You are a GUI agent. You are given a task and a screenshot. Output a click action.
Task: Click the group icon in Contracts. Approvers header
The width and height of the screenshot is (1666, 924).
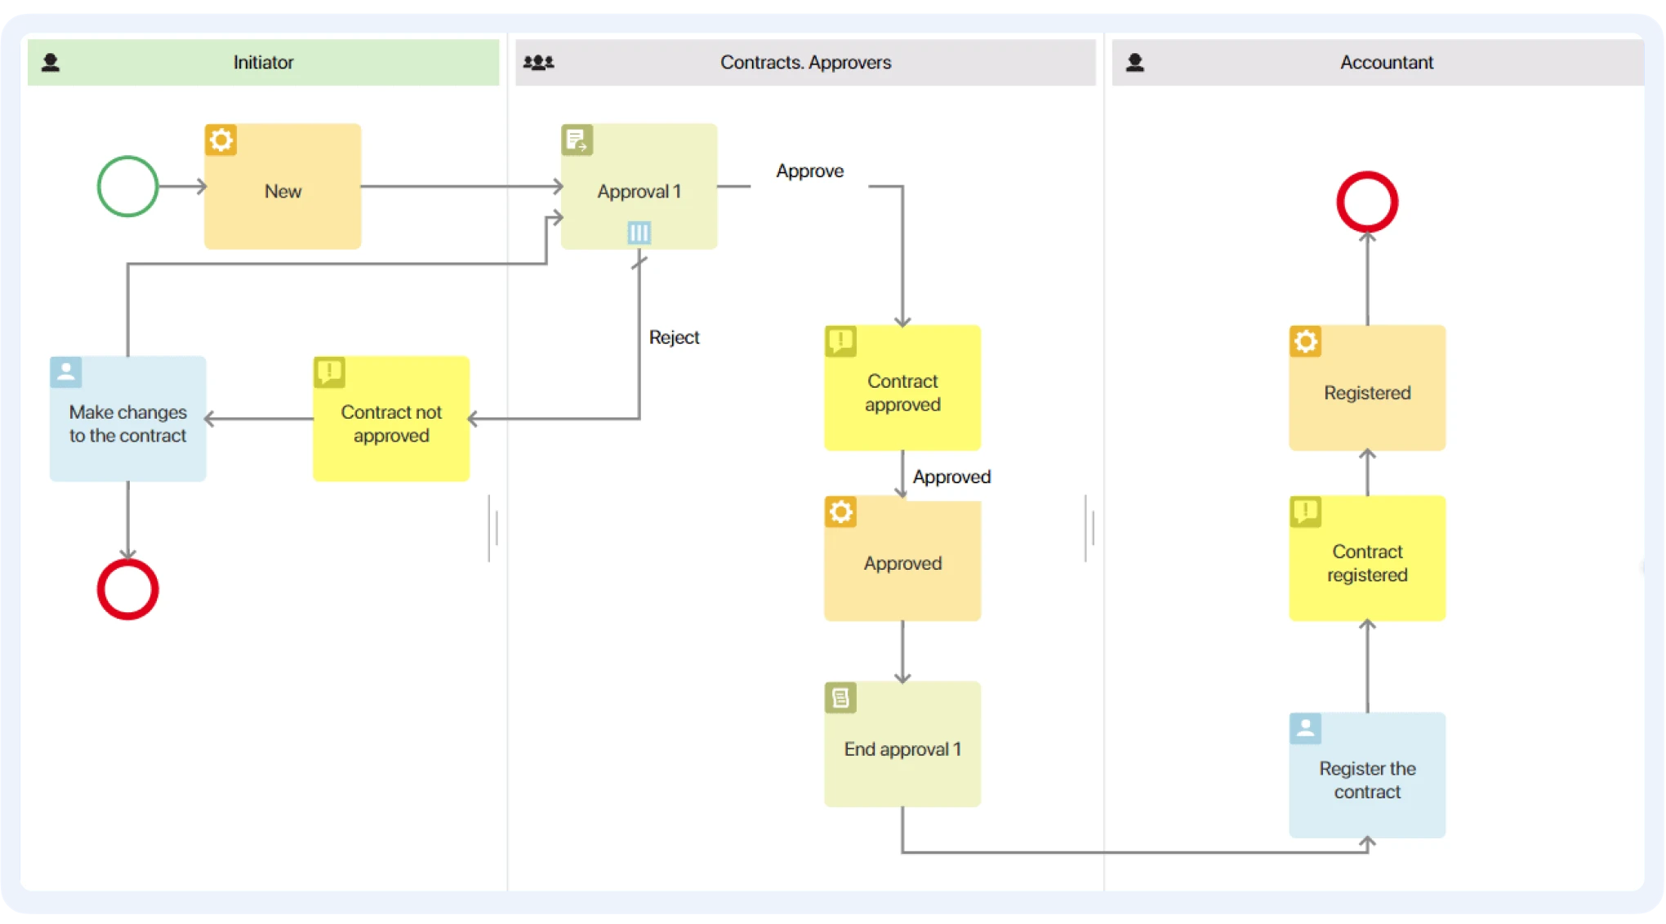538,62
